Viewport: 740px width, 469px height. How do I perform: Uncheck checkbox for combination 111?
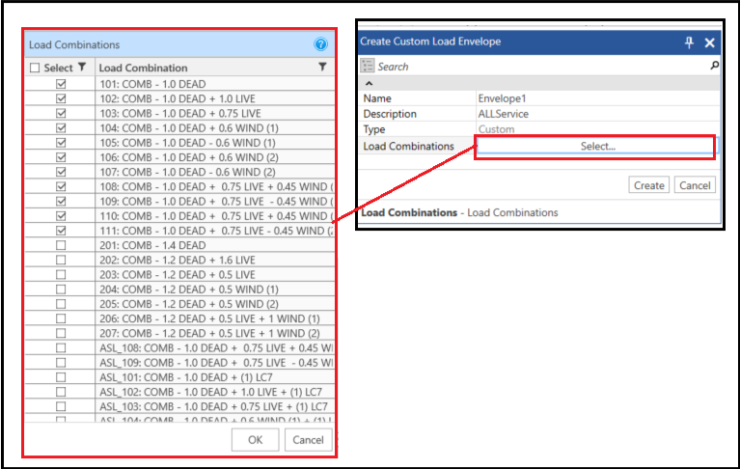point(61,231)
